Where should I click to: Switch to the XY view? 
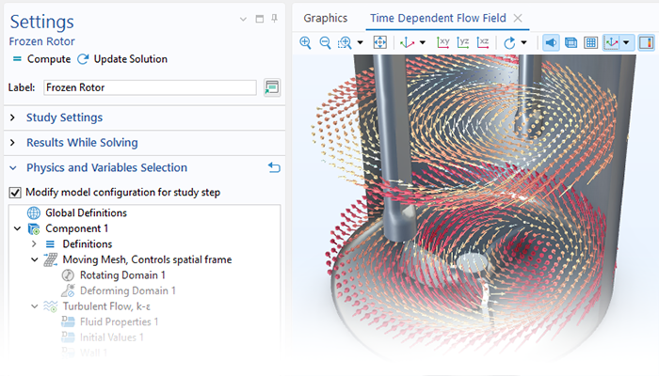[443, 42]
